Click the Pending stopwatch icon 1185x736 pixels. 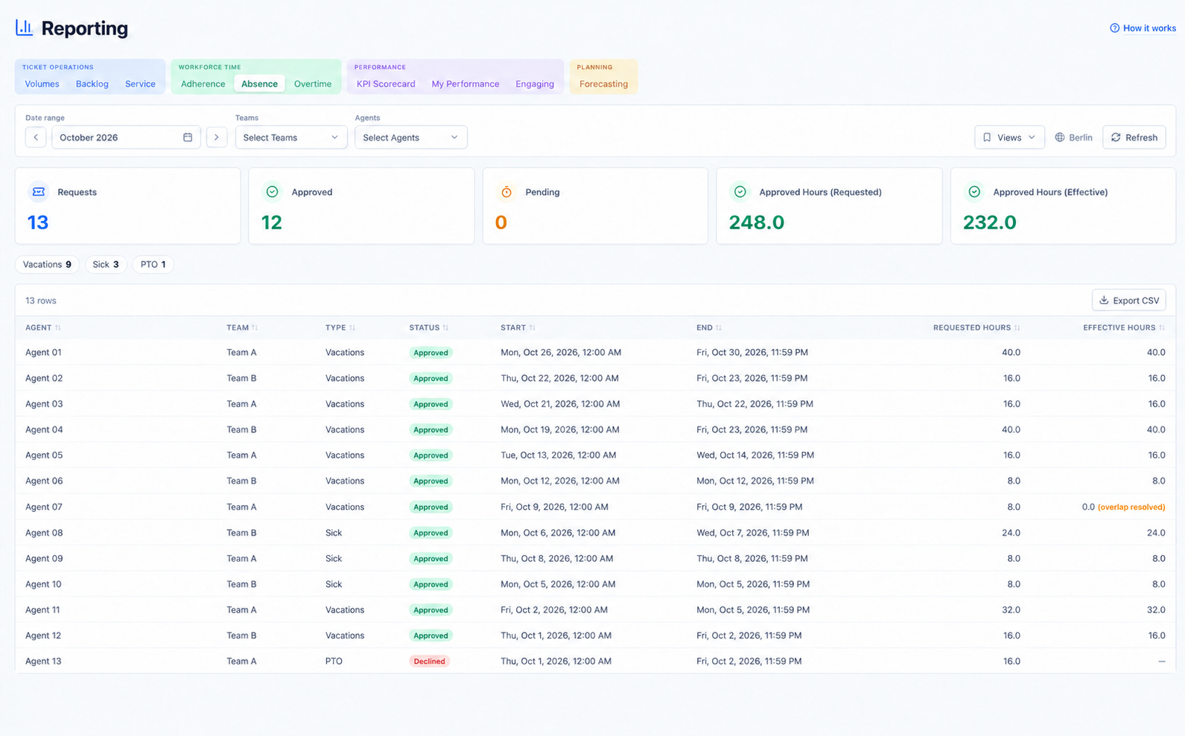point(506,192)
